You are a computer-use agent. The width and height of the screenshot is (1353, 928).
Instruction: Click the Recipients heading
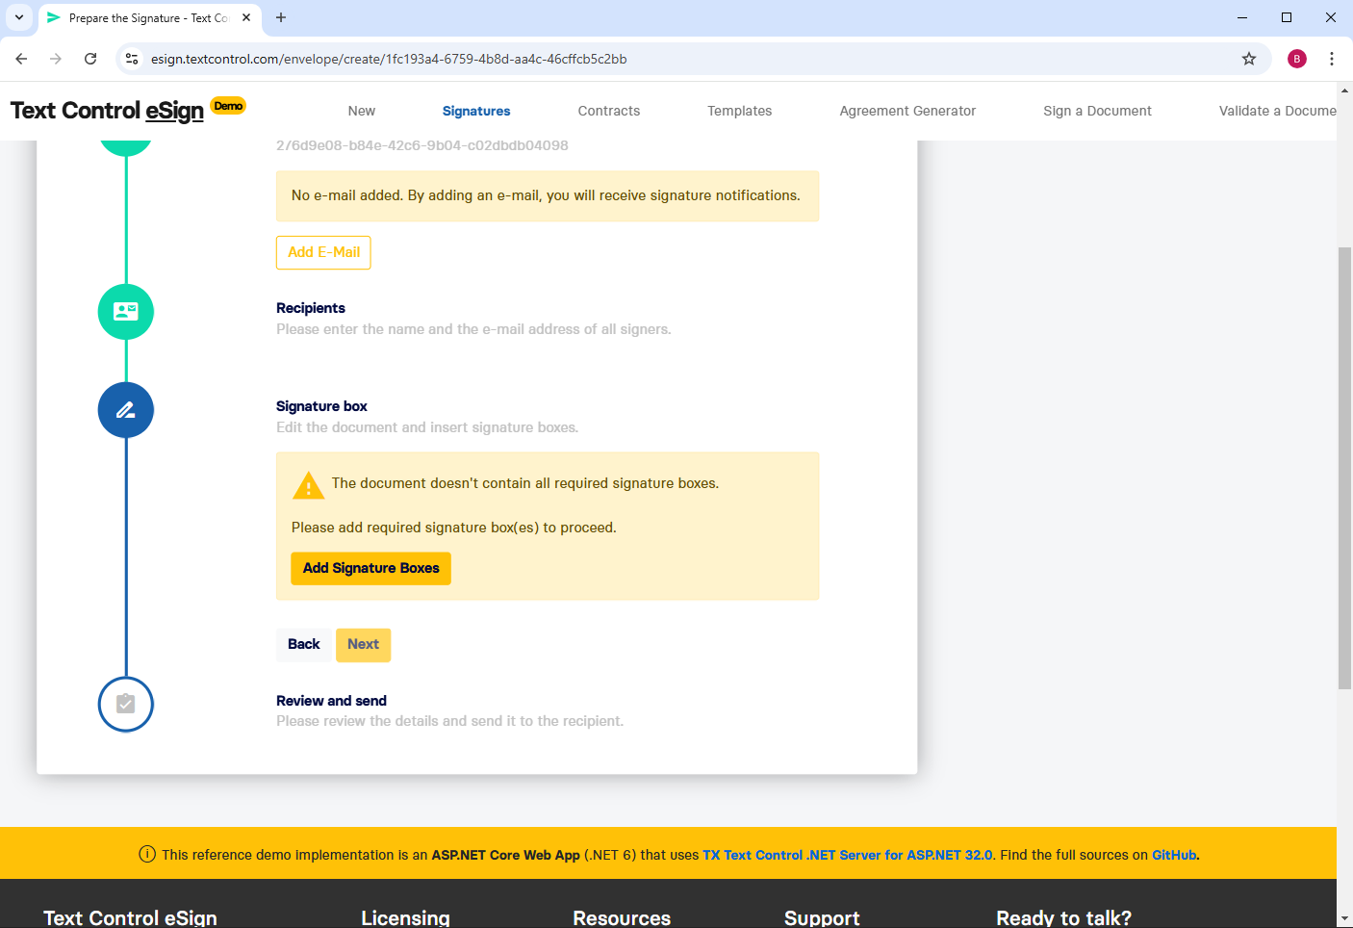[x=311, y=308]
